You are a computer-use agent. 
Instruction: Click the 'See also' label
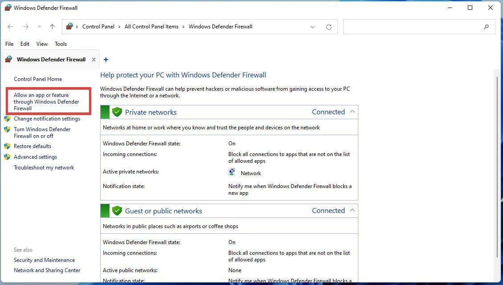23,250
